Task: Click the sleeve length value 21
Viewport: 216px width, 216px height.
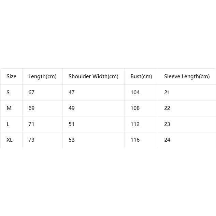Action: click(x=167, y=92)
